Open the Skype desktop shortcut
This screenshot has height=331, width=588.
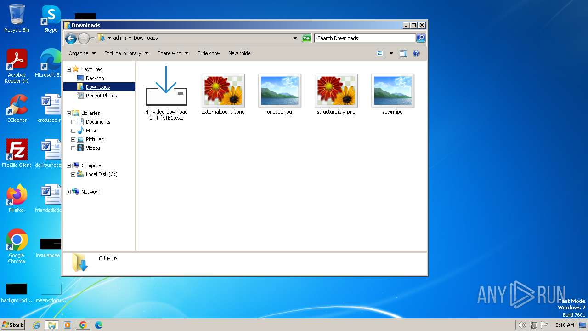coord(51,18)
